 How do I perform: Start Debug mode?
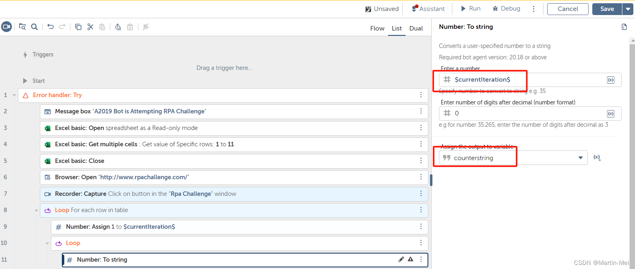(506, 9)
